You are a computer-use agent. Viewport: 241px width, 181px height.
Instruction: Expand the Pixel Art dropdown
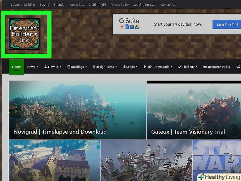188,67
